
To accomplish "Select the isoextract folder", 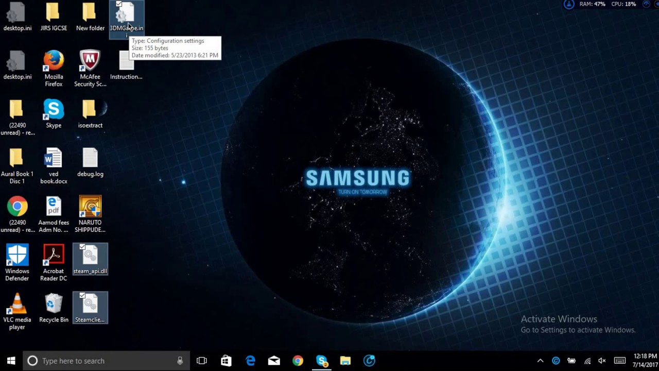I will [x=90, y=114].
